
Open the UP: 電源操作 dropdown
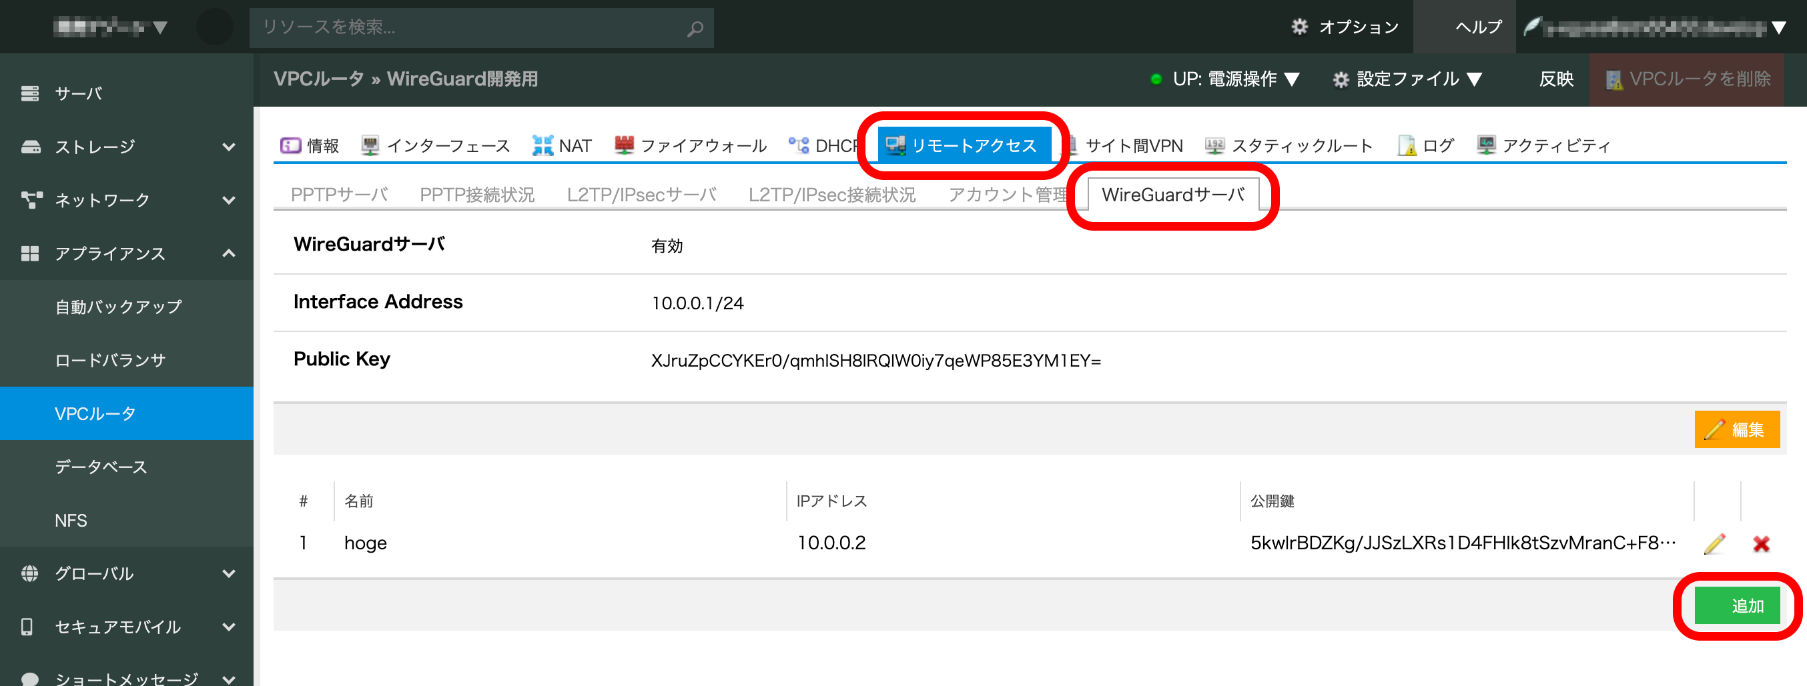1236,79
